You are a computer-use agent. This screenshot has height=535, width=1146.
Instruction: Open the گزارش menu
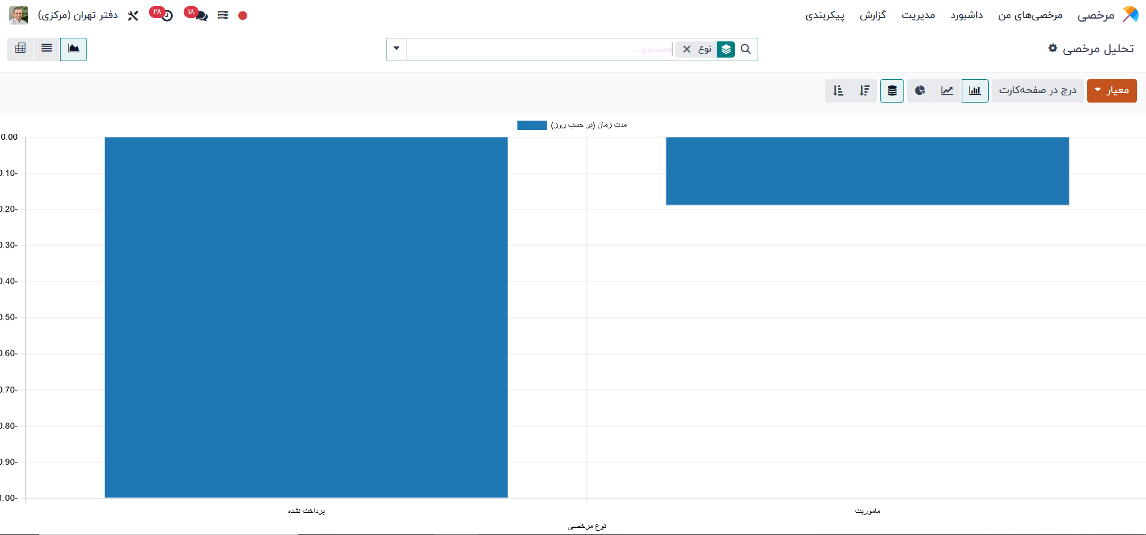pyautogui.click(x=872, y=15)
